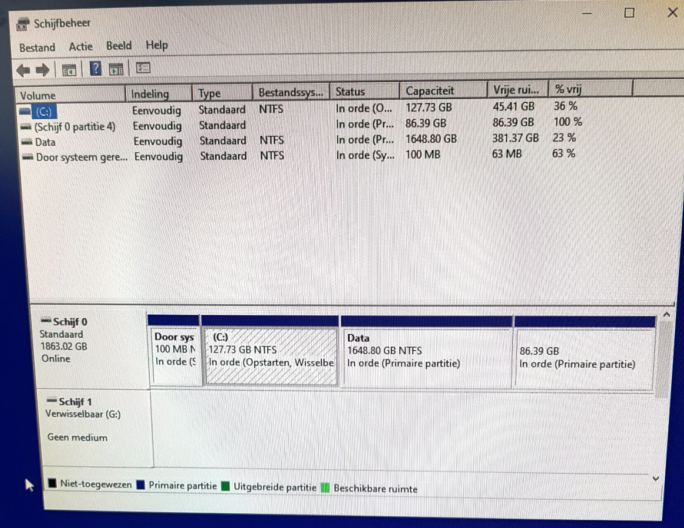
Task: Click the drive icon beside Schijf 0 partitie 4
Action: [26, 127]
